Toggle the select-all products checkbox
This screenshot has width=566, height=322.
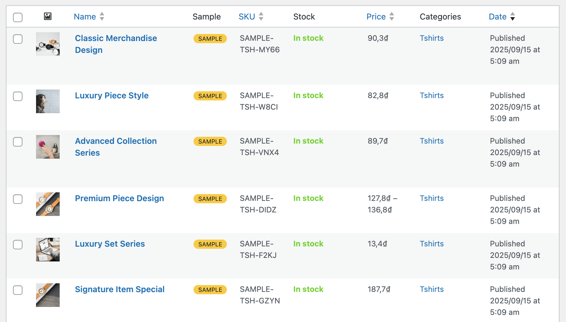18,17
